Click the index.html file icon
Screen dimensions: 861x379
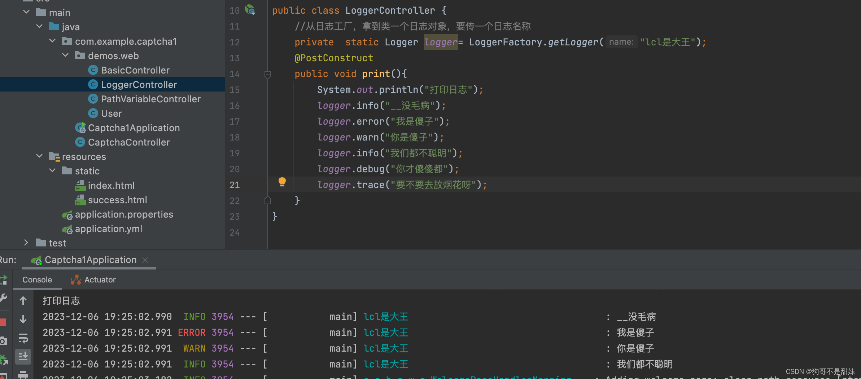[x=80, y=186]
